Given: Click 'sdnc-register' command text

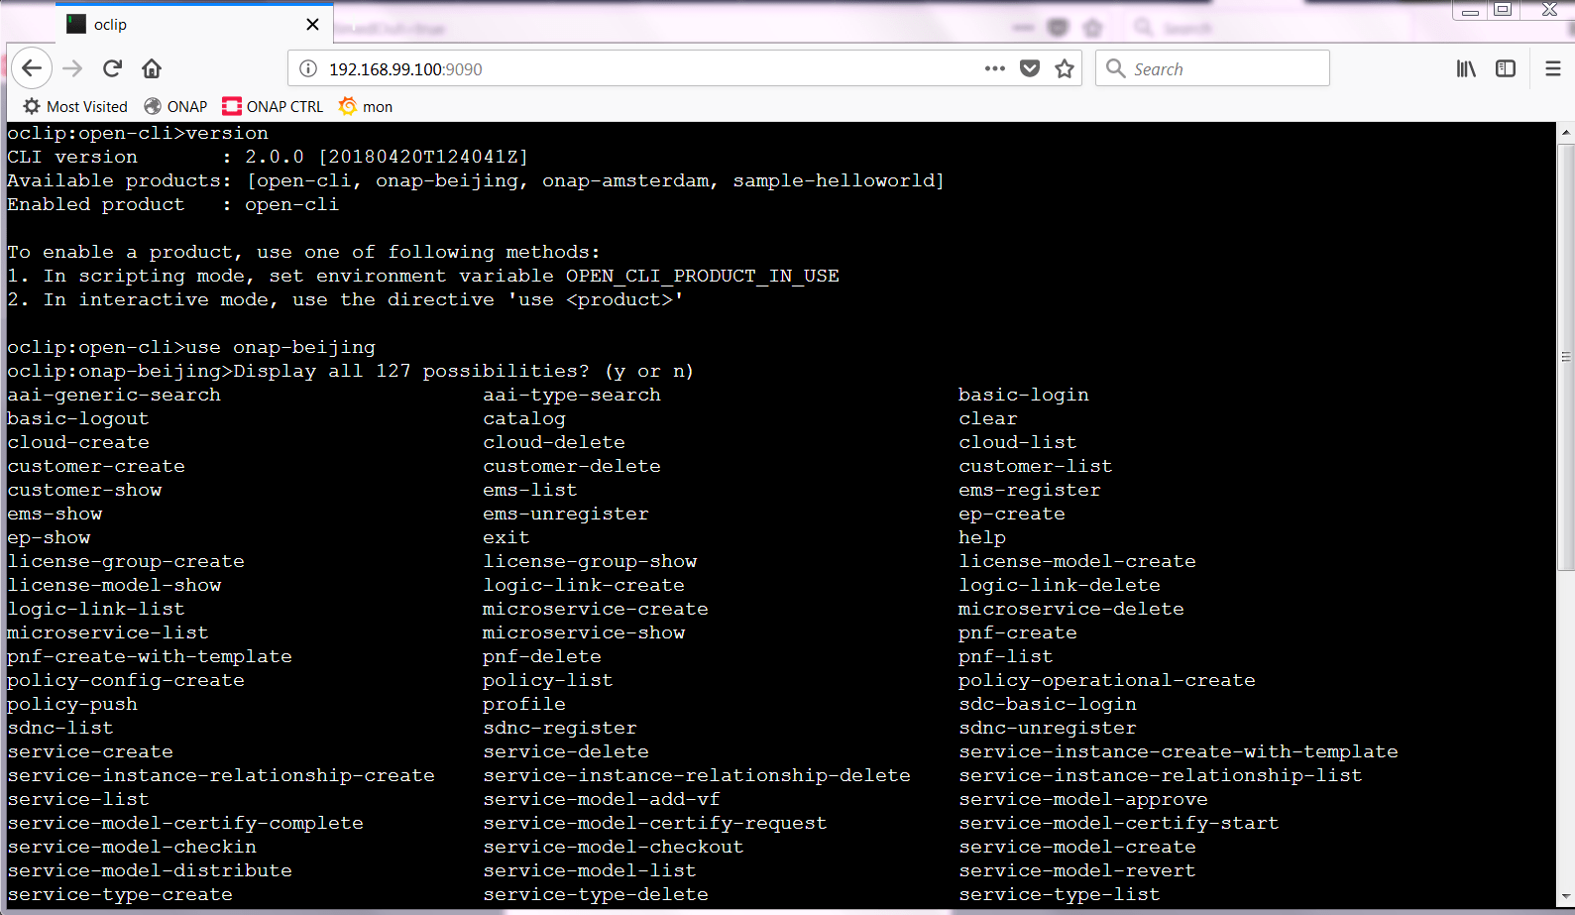Looking at the screenshot, I should coord(560,728).
